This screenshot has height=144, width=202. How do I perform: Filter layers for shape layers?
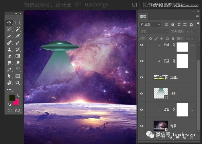pyautogui.click(x=185, y=24)
